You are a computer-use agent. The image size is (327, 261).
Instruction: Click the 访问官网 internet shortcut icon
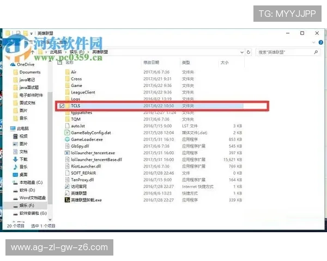pyautogui.click(x=67, y=187)
